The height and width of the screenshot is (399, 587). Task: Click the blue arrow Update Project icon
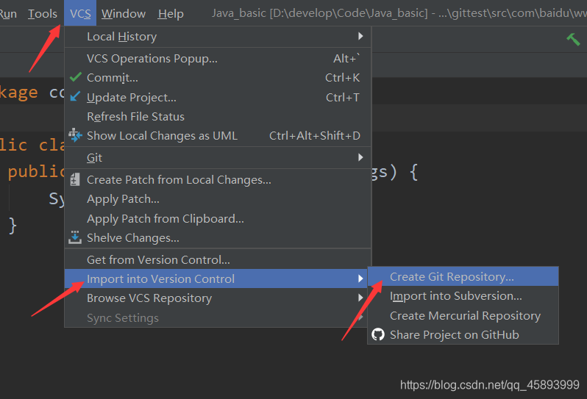click(75, 96)
